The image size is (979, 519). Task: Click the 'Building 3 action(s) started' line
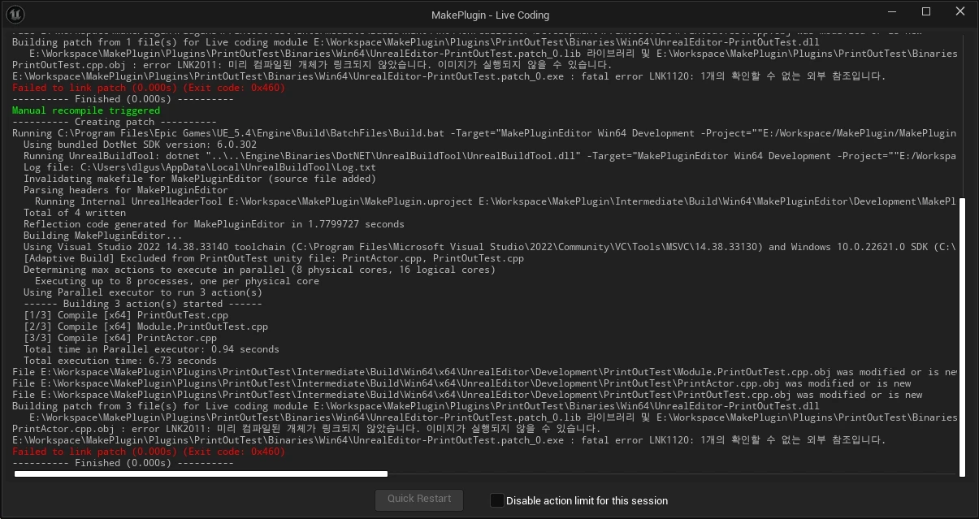(x=143, y=304)
